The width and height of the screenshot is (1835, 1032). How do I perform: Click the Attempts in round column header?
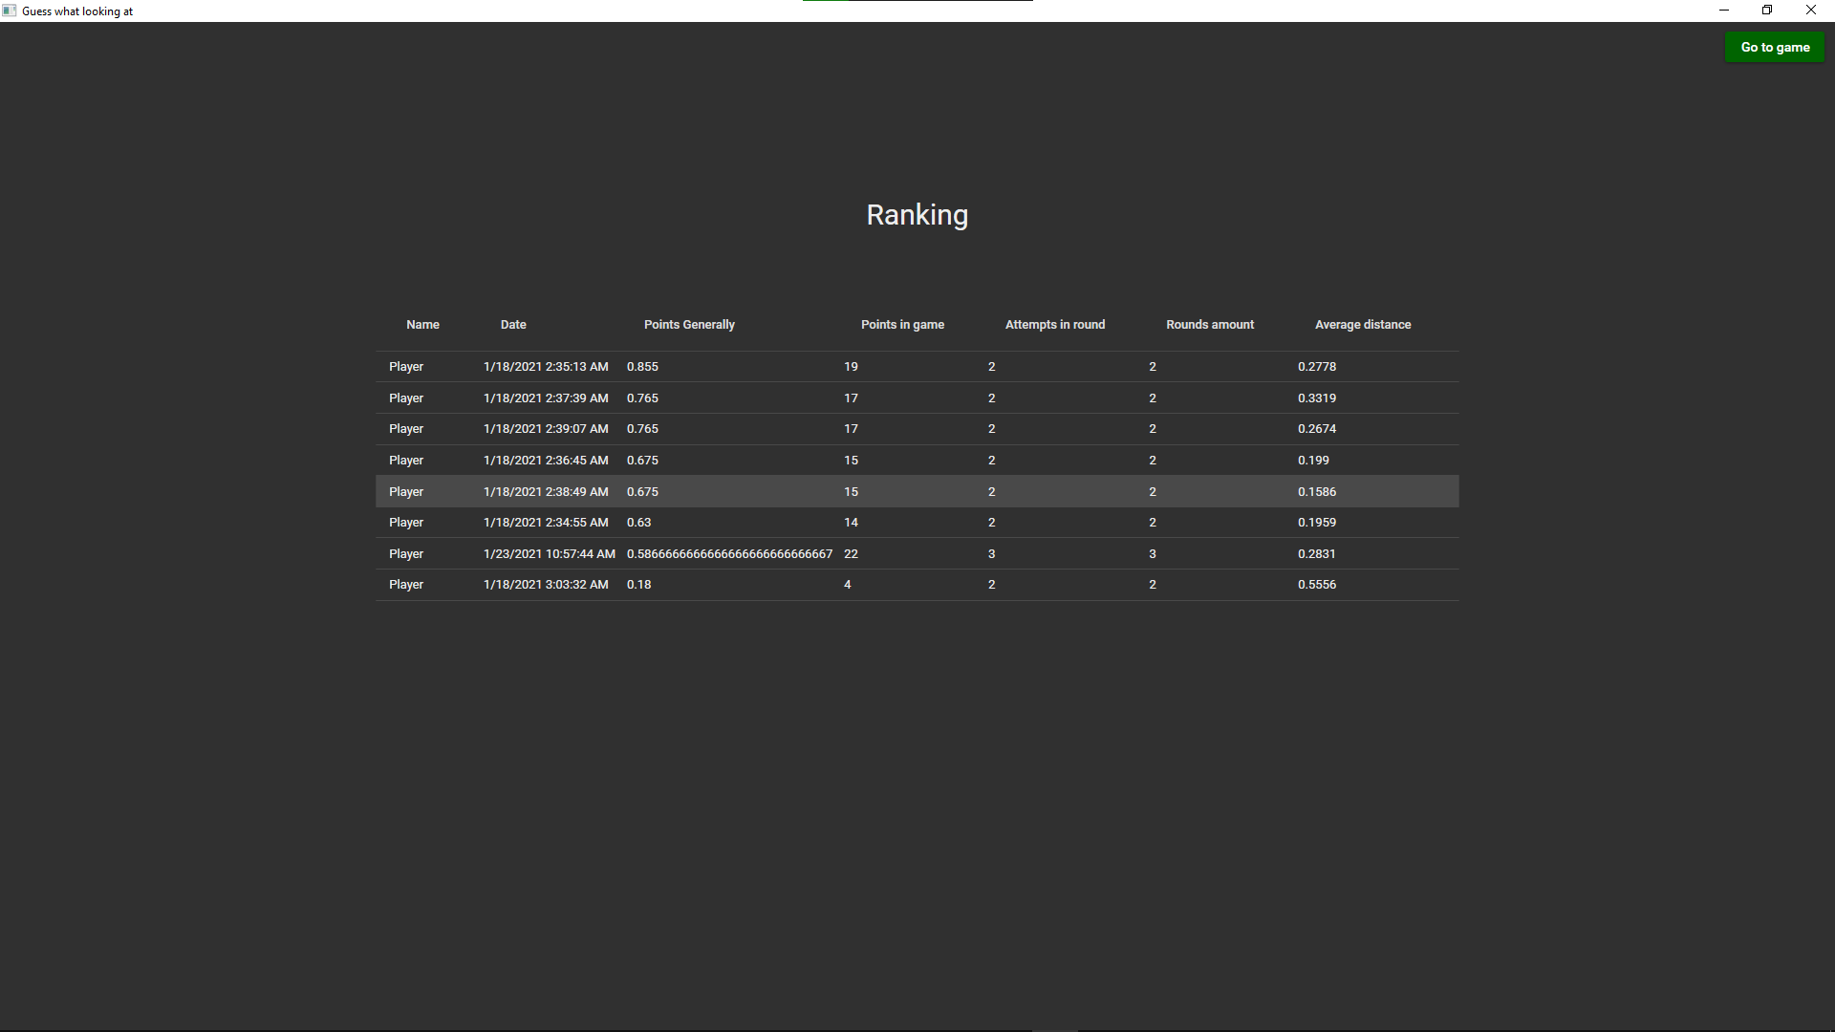click(x=1054, y=325)
